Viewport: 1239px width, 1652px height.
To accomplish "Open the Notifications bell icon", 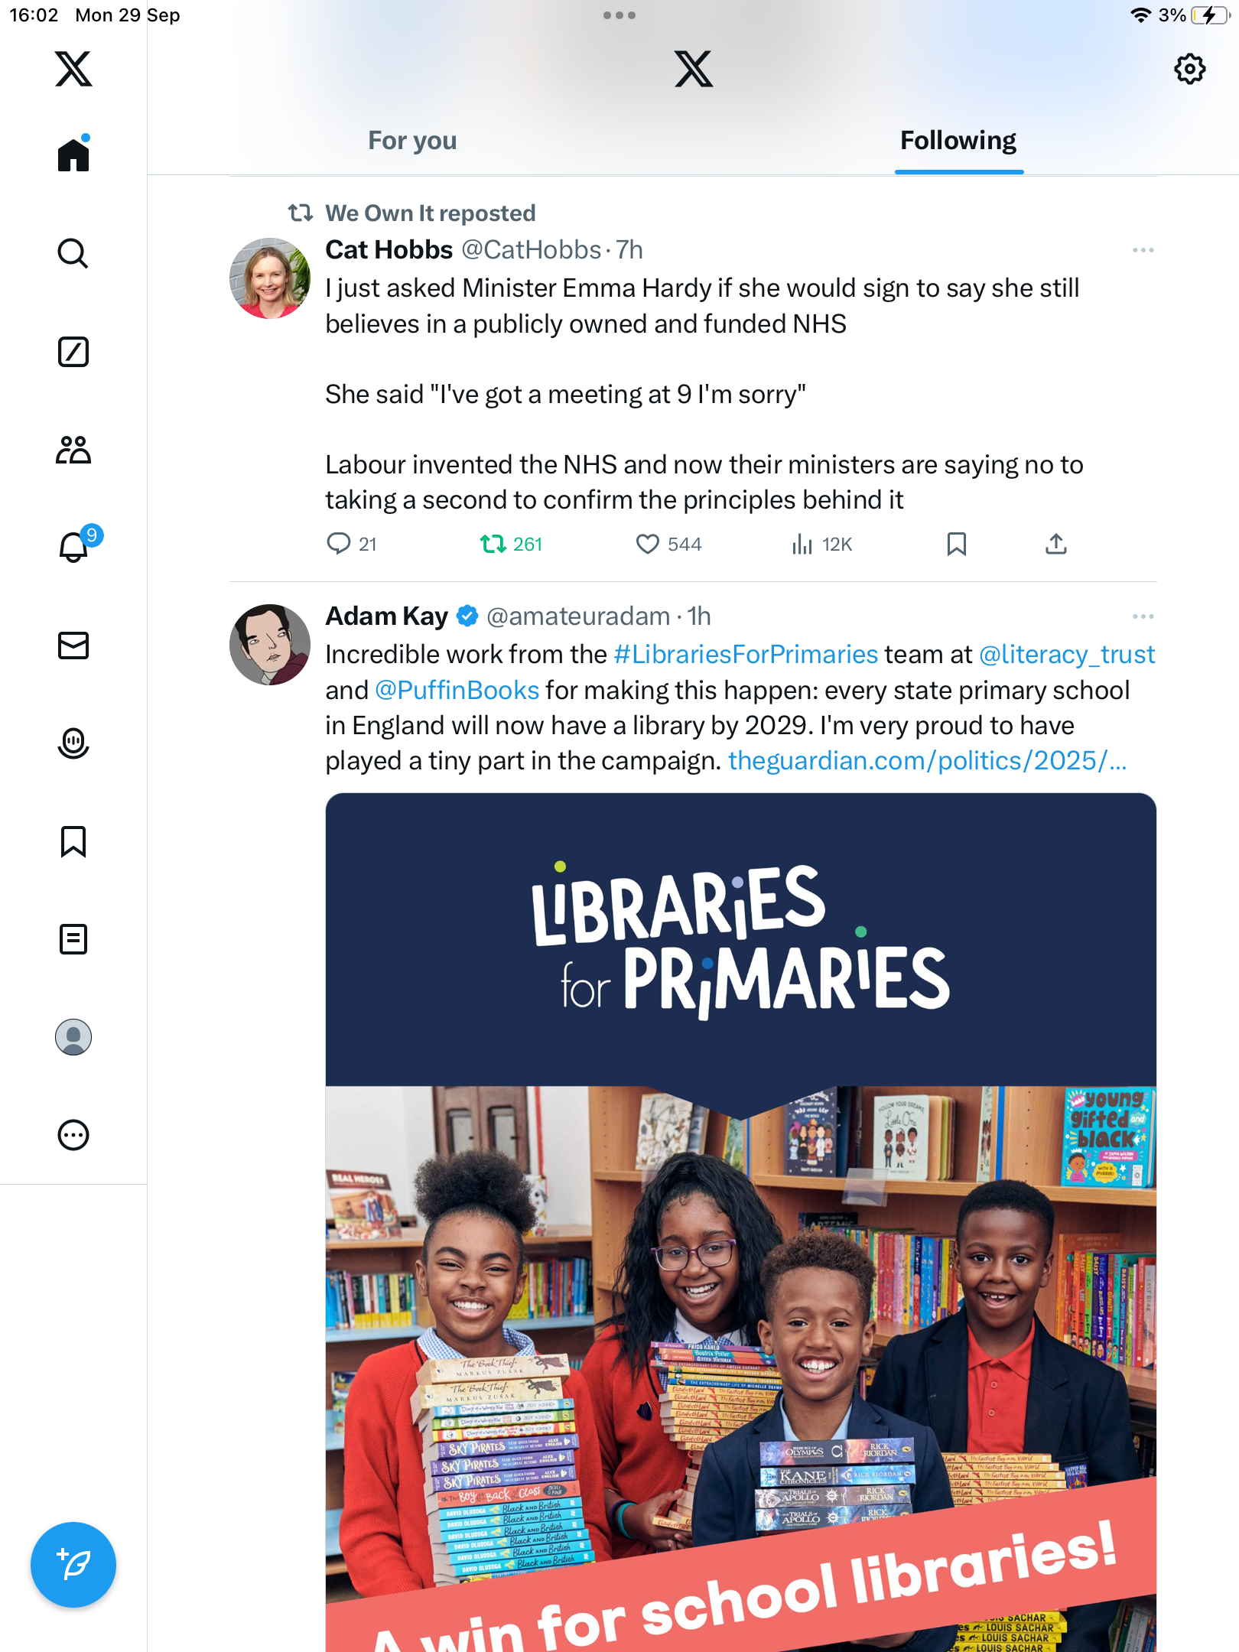I will [x=73, y=547].
